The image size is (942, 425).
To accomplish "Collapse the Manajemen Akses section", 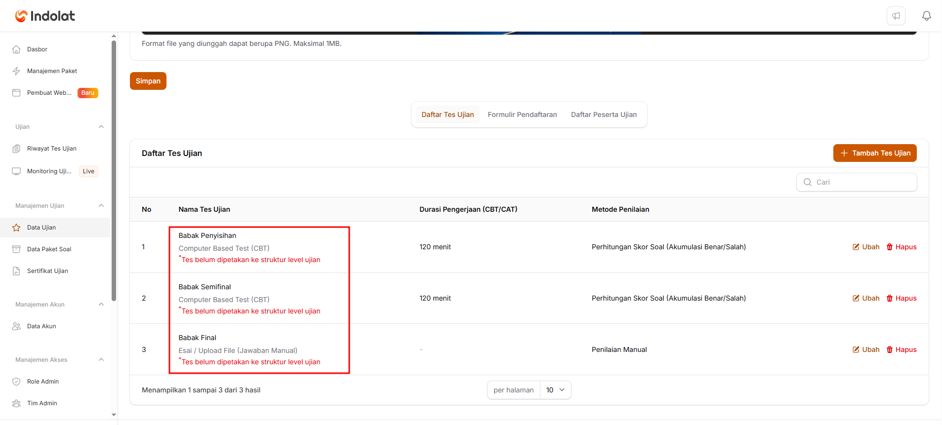I will click(x=101, y=360).
